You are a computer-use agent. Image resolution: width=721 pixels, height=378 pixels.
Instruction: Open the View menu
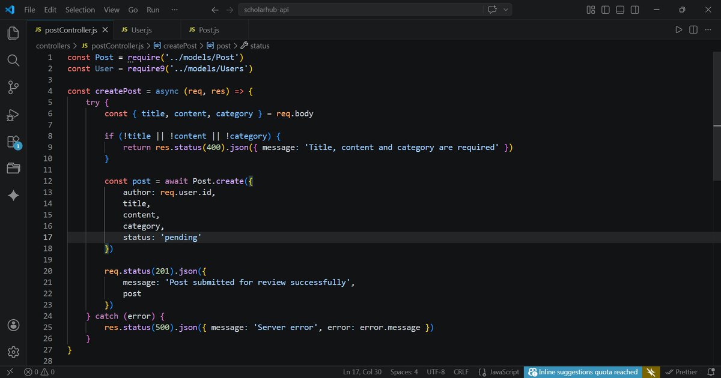click(111, 10)
